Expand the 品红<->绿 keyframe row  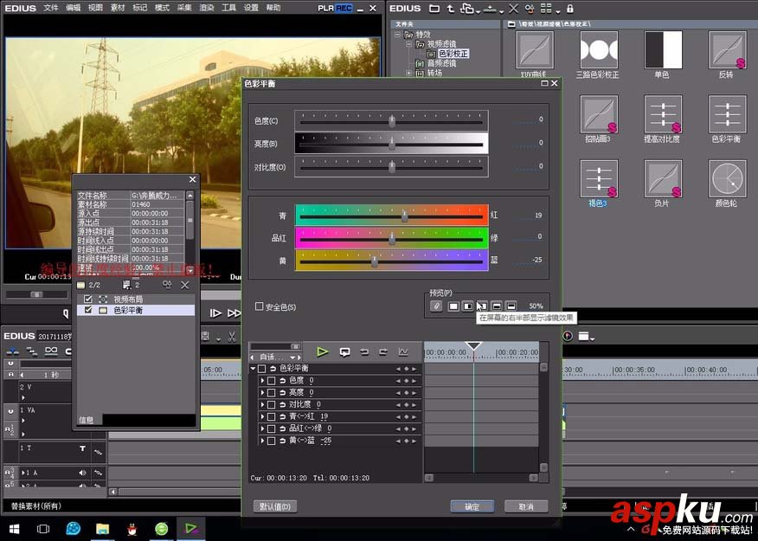click(262, 428)
